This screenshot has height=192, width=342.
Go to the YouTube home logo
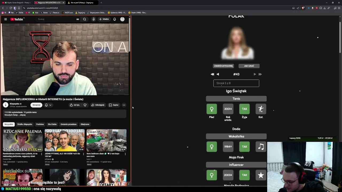tap(17, 19)
